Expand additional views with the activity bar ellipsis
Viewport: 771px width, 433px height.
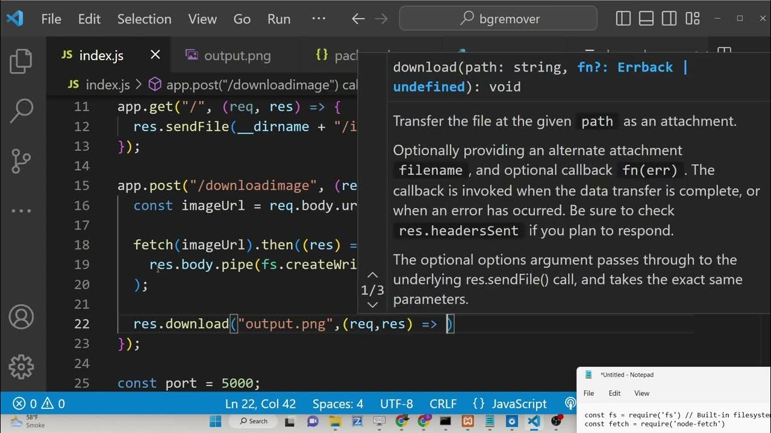[22, 211]
